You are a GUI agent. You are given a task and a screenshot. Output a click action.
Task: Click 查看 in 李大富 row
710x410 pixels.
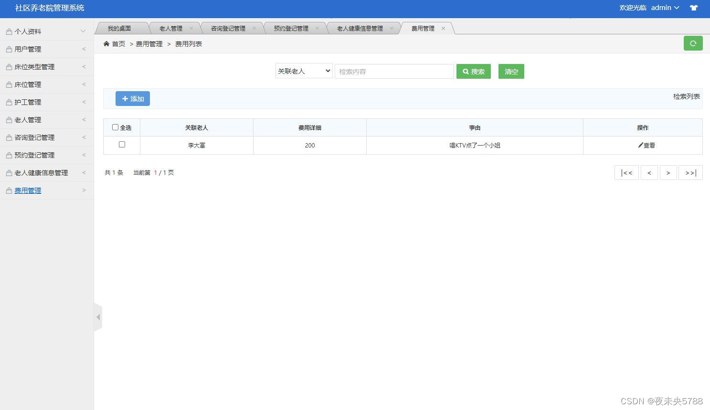pyautogui.click(x=646, y=145)
